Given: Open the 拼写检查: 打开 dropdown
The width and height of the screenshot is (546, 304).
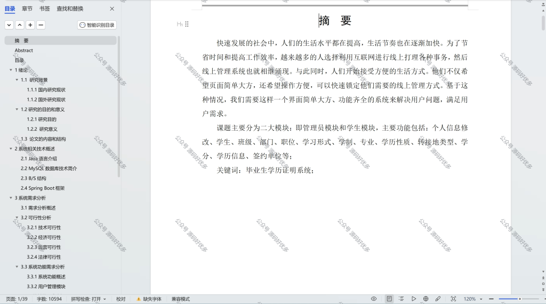Looking at the screenshot, I should [89, 299].
